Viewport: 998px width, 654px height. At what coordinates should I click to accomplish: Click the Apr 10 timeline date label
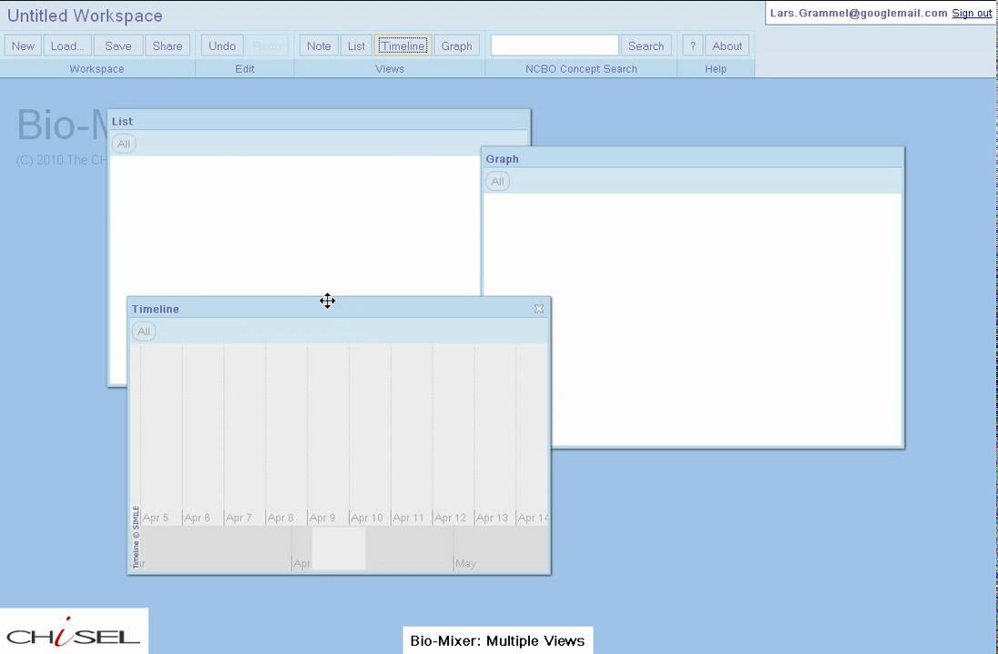(367, 518)
